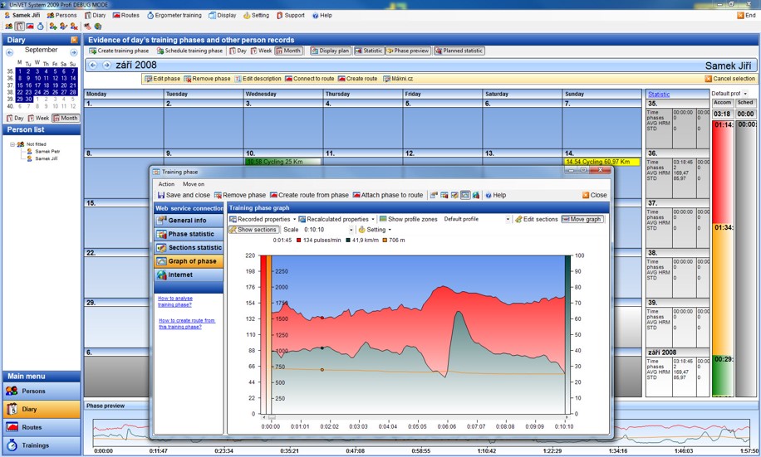Click Statistic link in right panel
The height and width of the screenshot is (457, 761).
point(659,95)
